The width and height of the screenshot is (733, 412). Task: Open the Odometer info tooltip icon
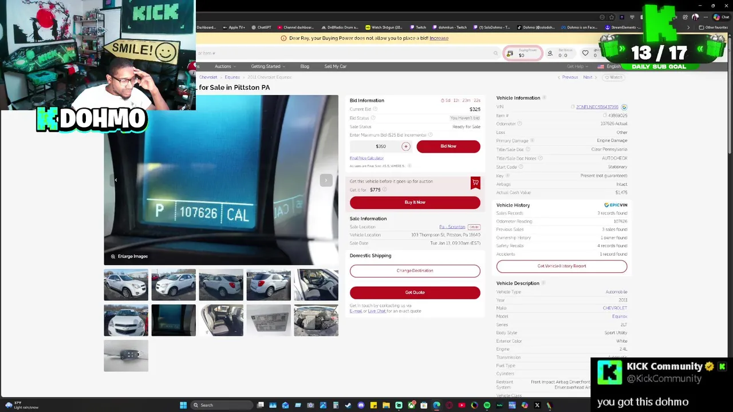point(520,124)
